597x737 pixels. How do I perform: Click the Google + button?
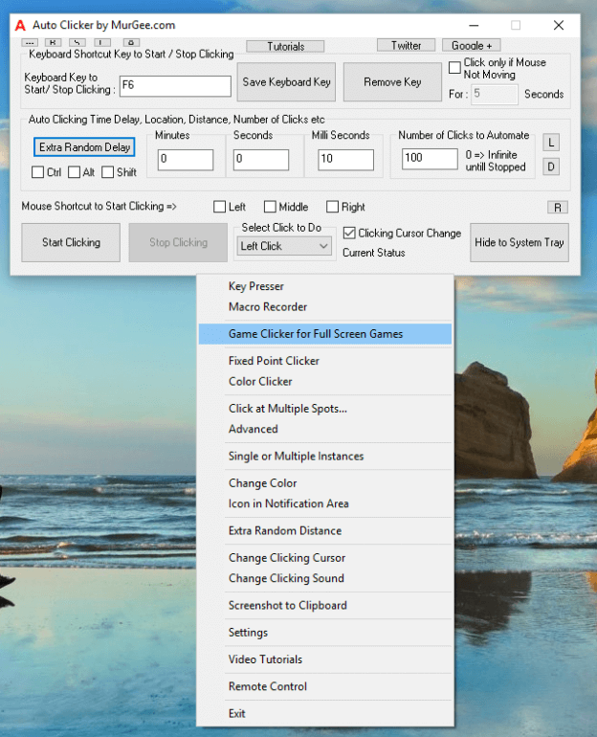(x=471, y=45)
